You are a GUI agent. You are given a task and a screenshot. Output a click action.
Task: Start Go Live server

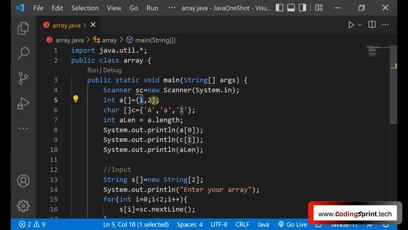293,224
